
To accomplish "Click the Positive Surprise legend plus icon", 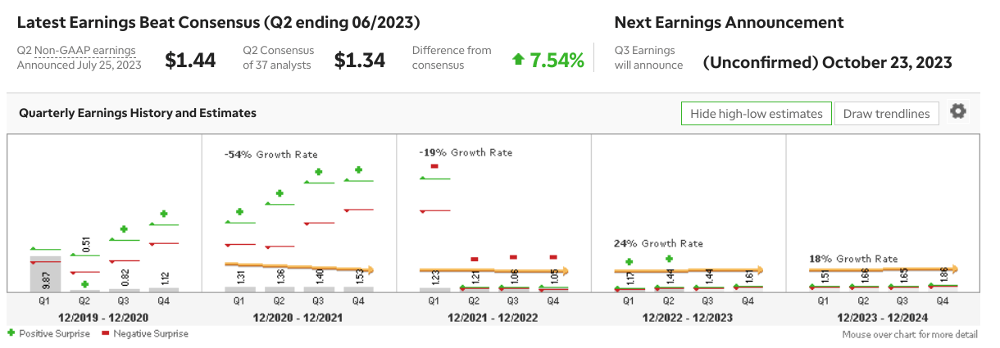I will [x=11, y=333].
